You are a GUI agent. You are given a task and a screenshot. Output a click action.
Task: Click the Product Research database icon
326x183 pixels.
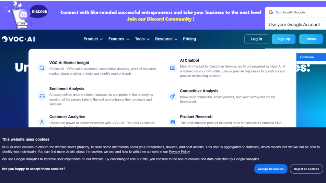click(173, 122)
